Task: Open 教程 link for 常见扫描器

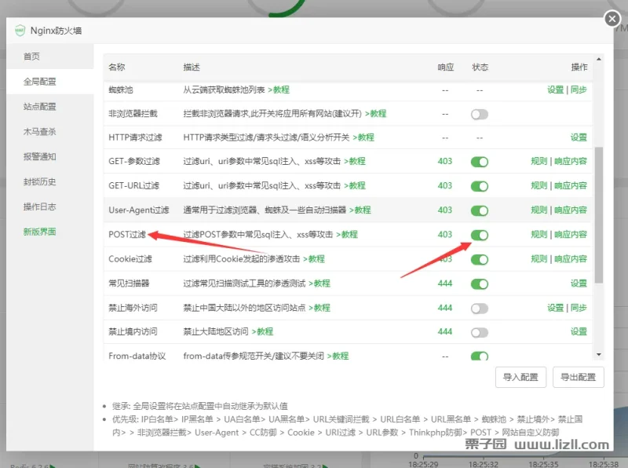Action: tap(319, 283)
